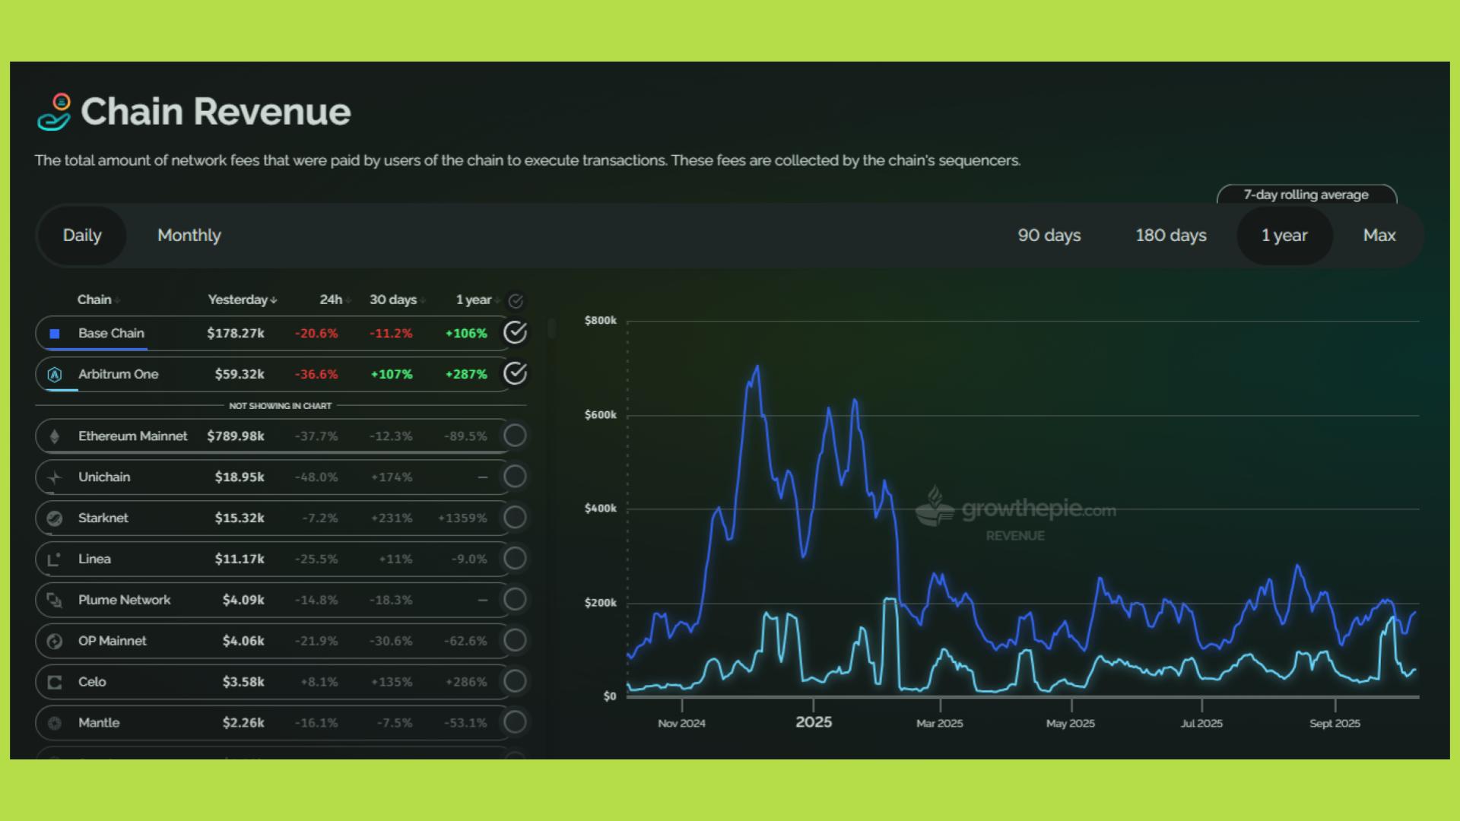Select the 90 days timeframe
The width and height of the screenshot is (1460, 821).
(x=1049, y=236)
